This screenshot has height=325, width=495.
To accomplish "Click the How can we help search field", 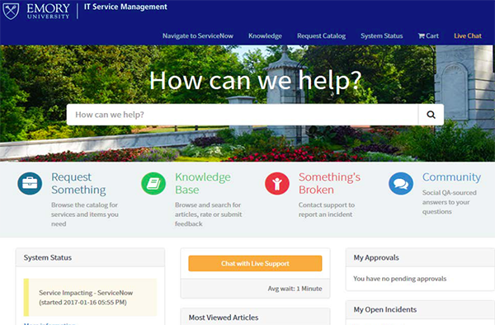I will point(242,115).
